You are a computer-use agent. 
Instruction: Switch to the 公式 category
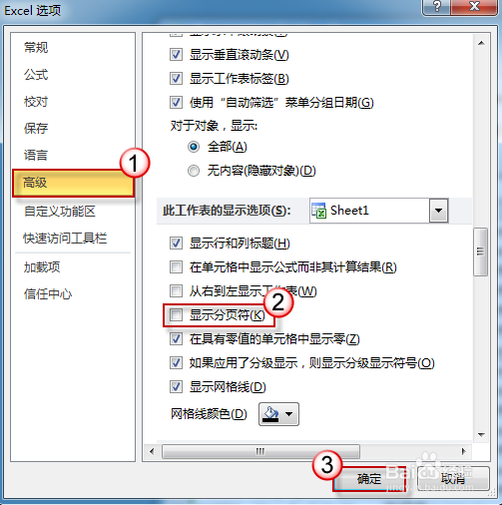point(36,75)
